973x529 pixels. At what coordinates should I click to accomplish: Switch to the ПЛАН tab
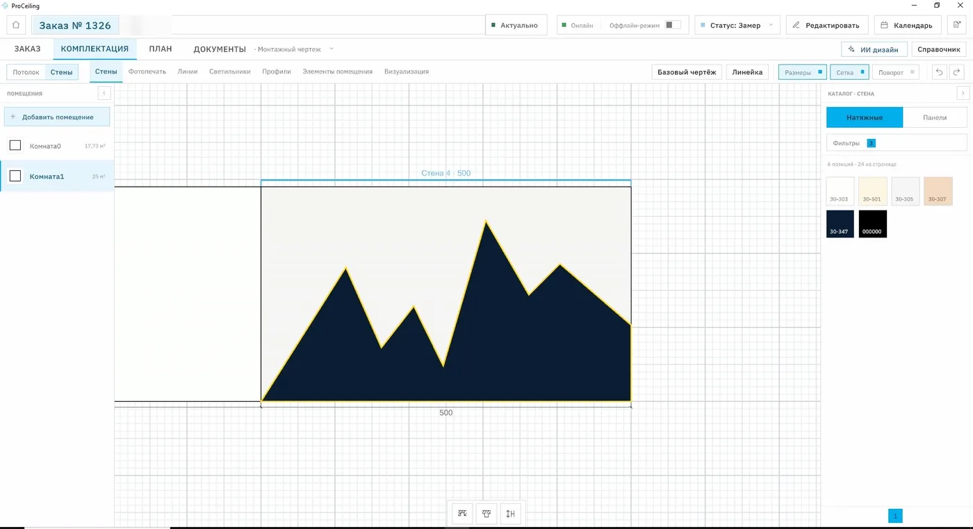pyautogui.click(x=161, y=49)
